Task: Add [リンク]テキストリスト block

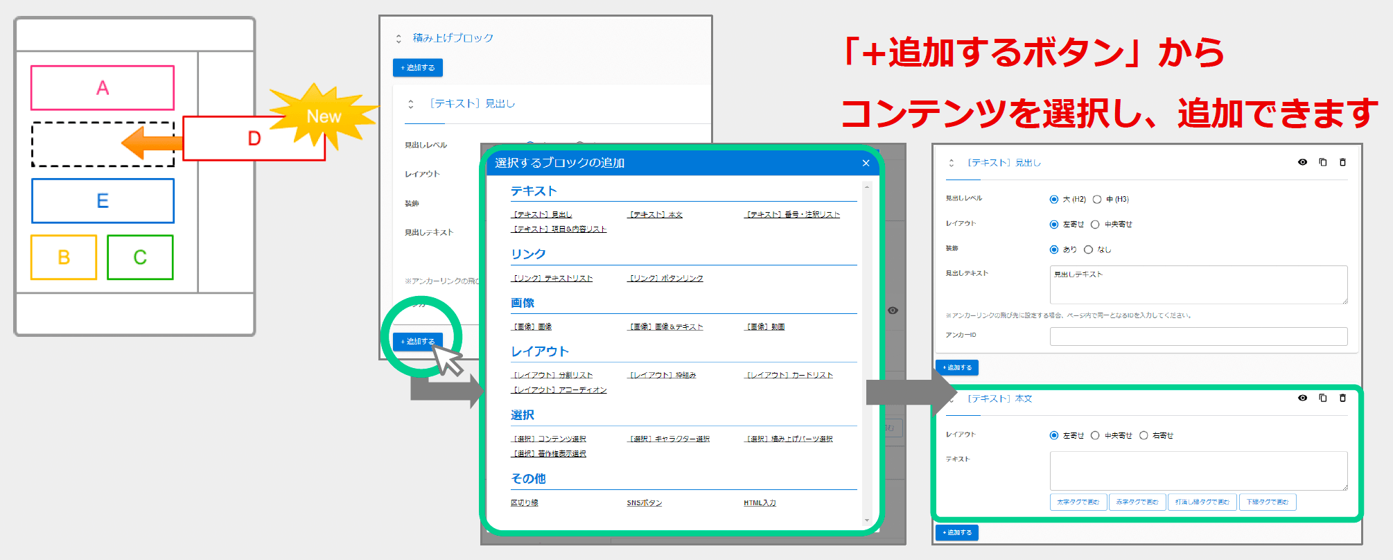Action: 552,279
